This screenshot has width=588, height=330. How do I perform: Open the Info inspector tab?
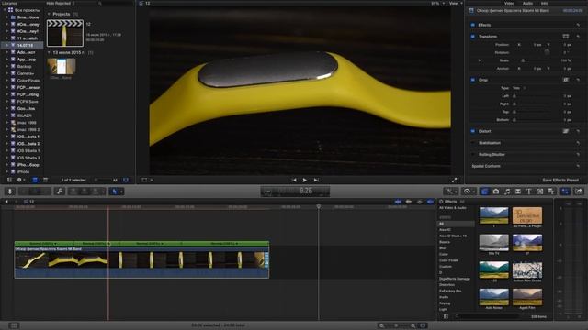click(x=544, y=3)
